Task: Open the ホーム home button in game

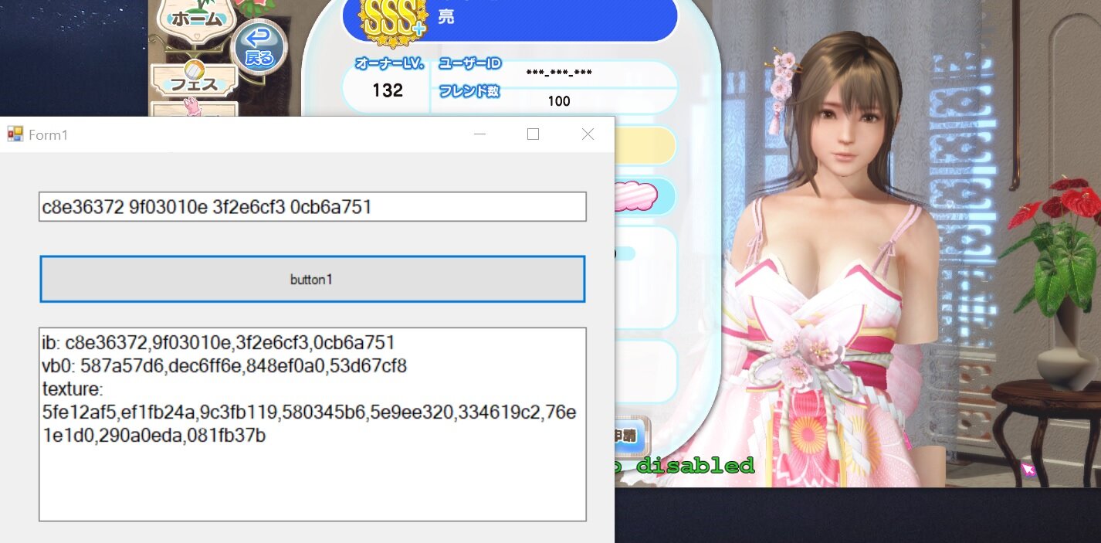Action: point(196,19)
